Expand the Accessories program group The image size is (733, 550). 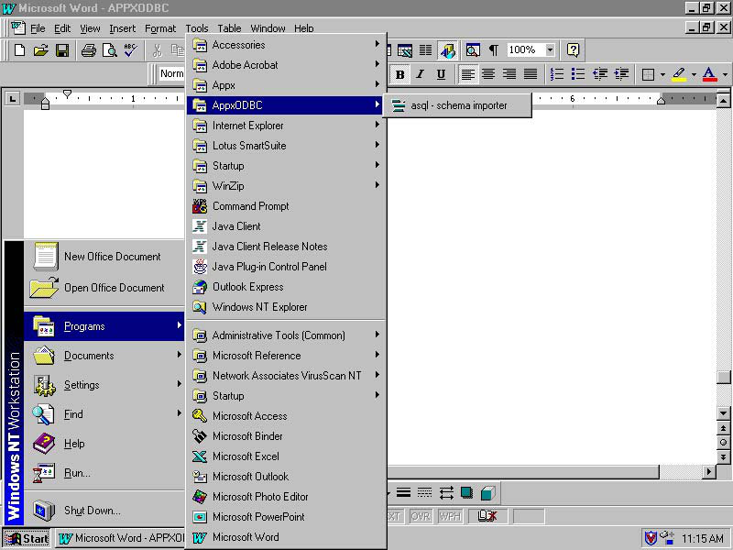coord(286,45)
